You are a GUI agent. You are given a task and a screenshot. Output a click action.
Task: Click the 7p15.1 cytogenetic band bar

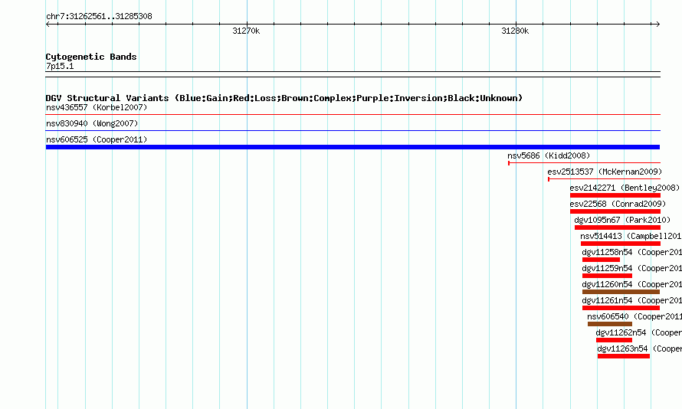coord(352,74)
